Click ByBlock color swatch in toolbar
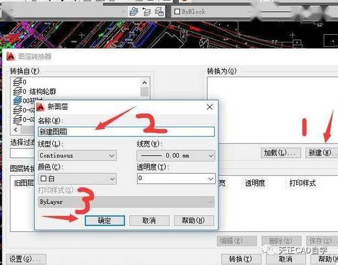This screenshot has height=265, width=338. point(177,12)
